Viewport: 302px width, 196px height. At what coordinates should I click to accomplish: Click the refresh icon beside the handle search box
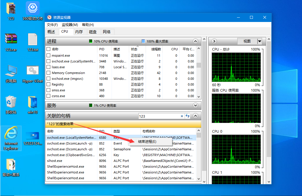click(188, 116)
